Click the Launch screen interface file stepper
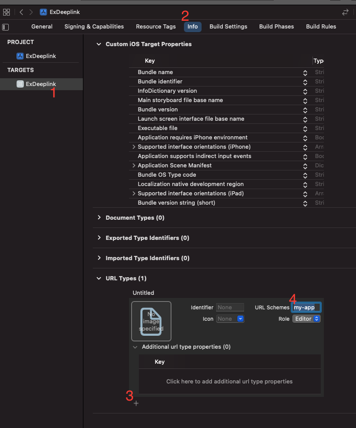Image resolution: width=356 pixels, height=428 pixels. (305, 119)
